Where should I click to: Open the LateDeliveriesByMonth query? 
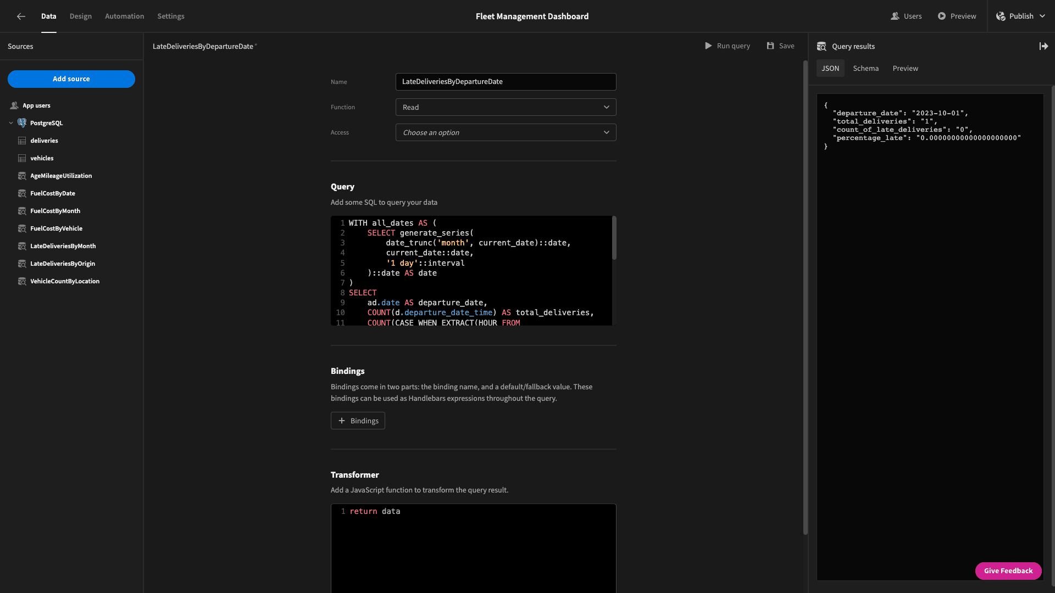[63, 246]
